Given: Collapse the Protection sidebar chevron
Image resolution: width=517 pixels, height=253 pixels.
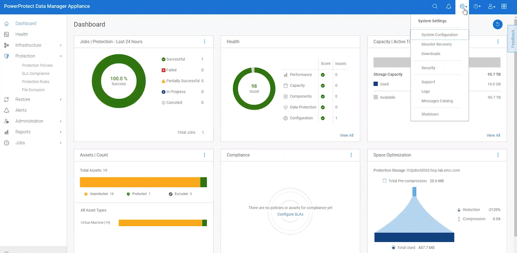Looking at the screenshot, I should (61, 56).
